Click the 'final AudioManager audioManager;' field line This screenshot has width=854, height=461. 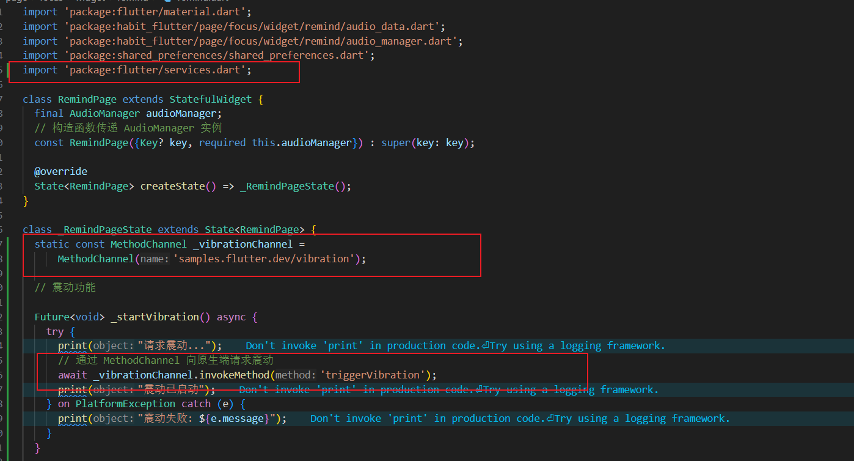point(128,113)
